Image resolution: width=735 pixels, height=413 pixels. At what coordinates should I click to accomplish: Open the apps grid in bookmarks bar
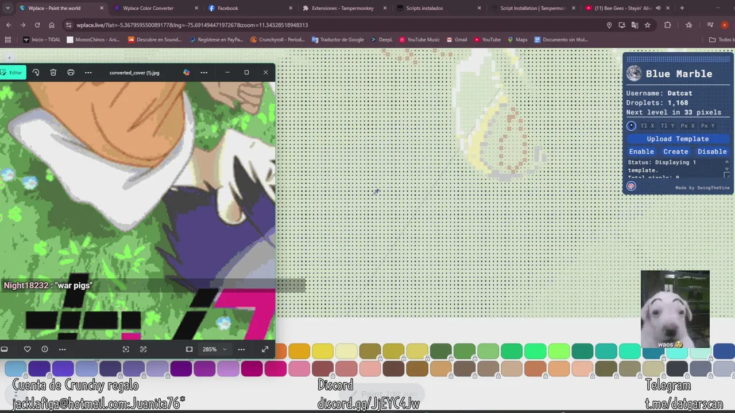click(8, 40)
